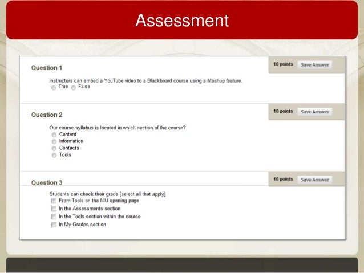Click the '10 points' label for Question 3
The image size is (364, 273).
pyautogui.click(x=283, y=179)
